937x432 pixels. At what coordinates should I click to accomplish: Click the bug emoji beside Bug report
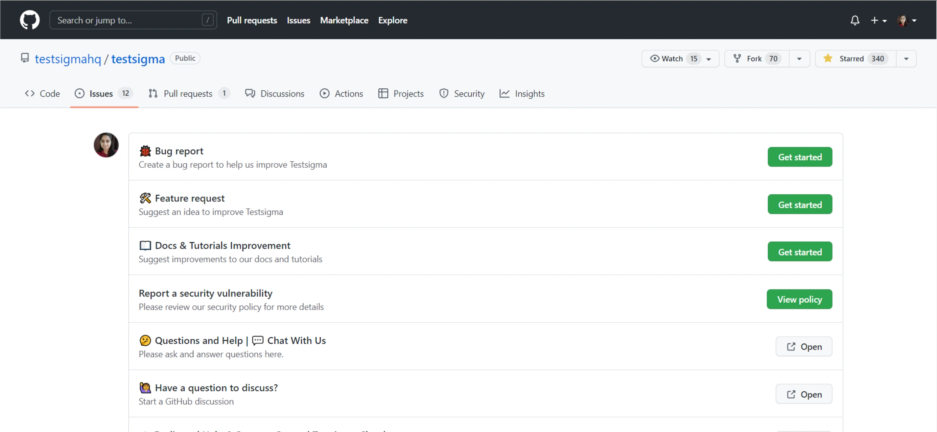145,151
